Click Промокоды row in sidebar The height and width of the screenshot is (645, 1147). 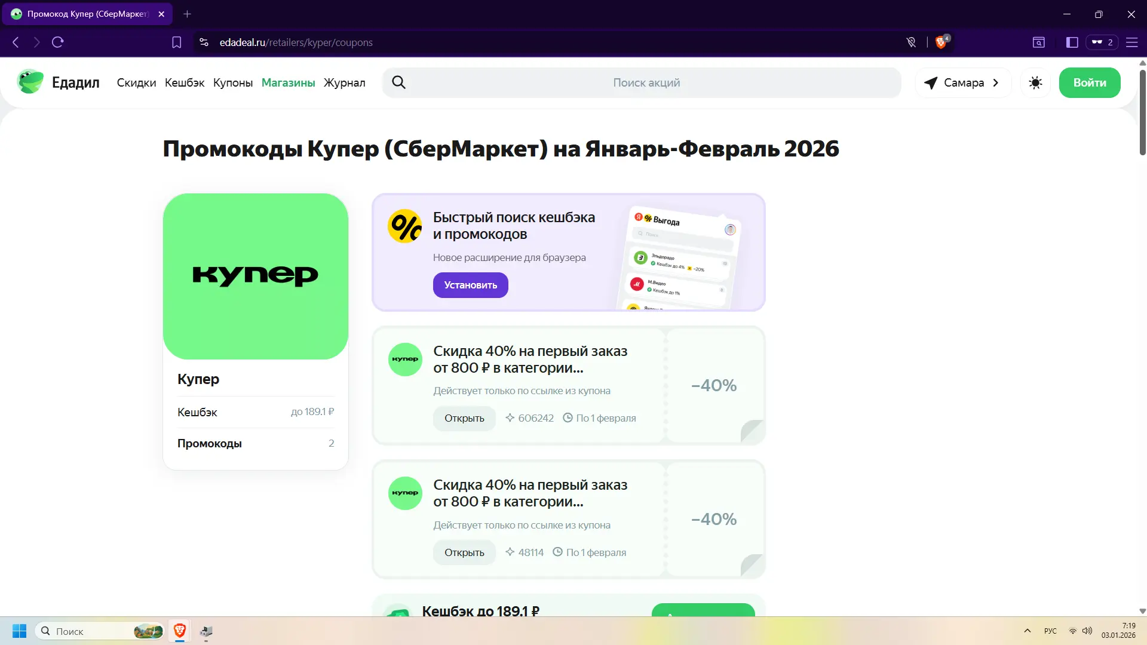click(256, 443)
